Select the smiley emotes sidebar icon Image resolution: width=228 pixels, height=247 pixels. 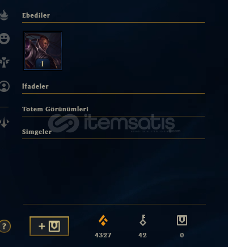pyautogui.click(x=5, y=39)
